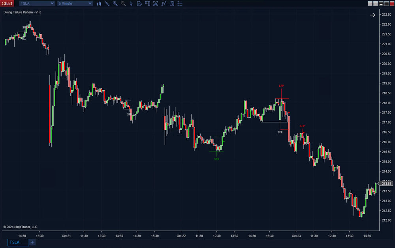Image resolution: width=395 pixels, height=248 pixels.
Task: Open the Chart Trader icon
Action: point(147,4)
